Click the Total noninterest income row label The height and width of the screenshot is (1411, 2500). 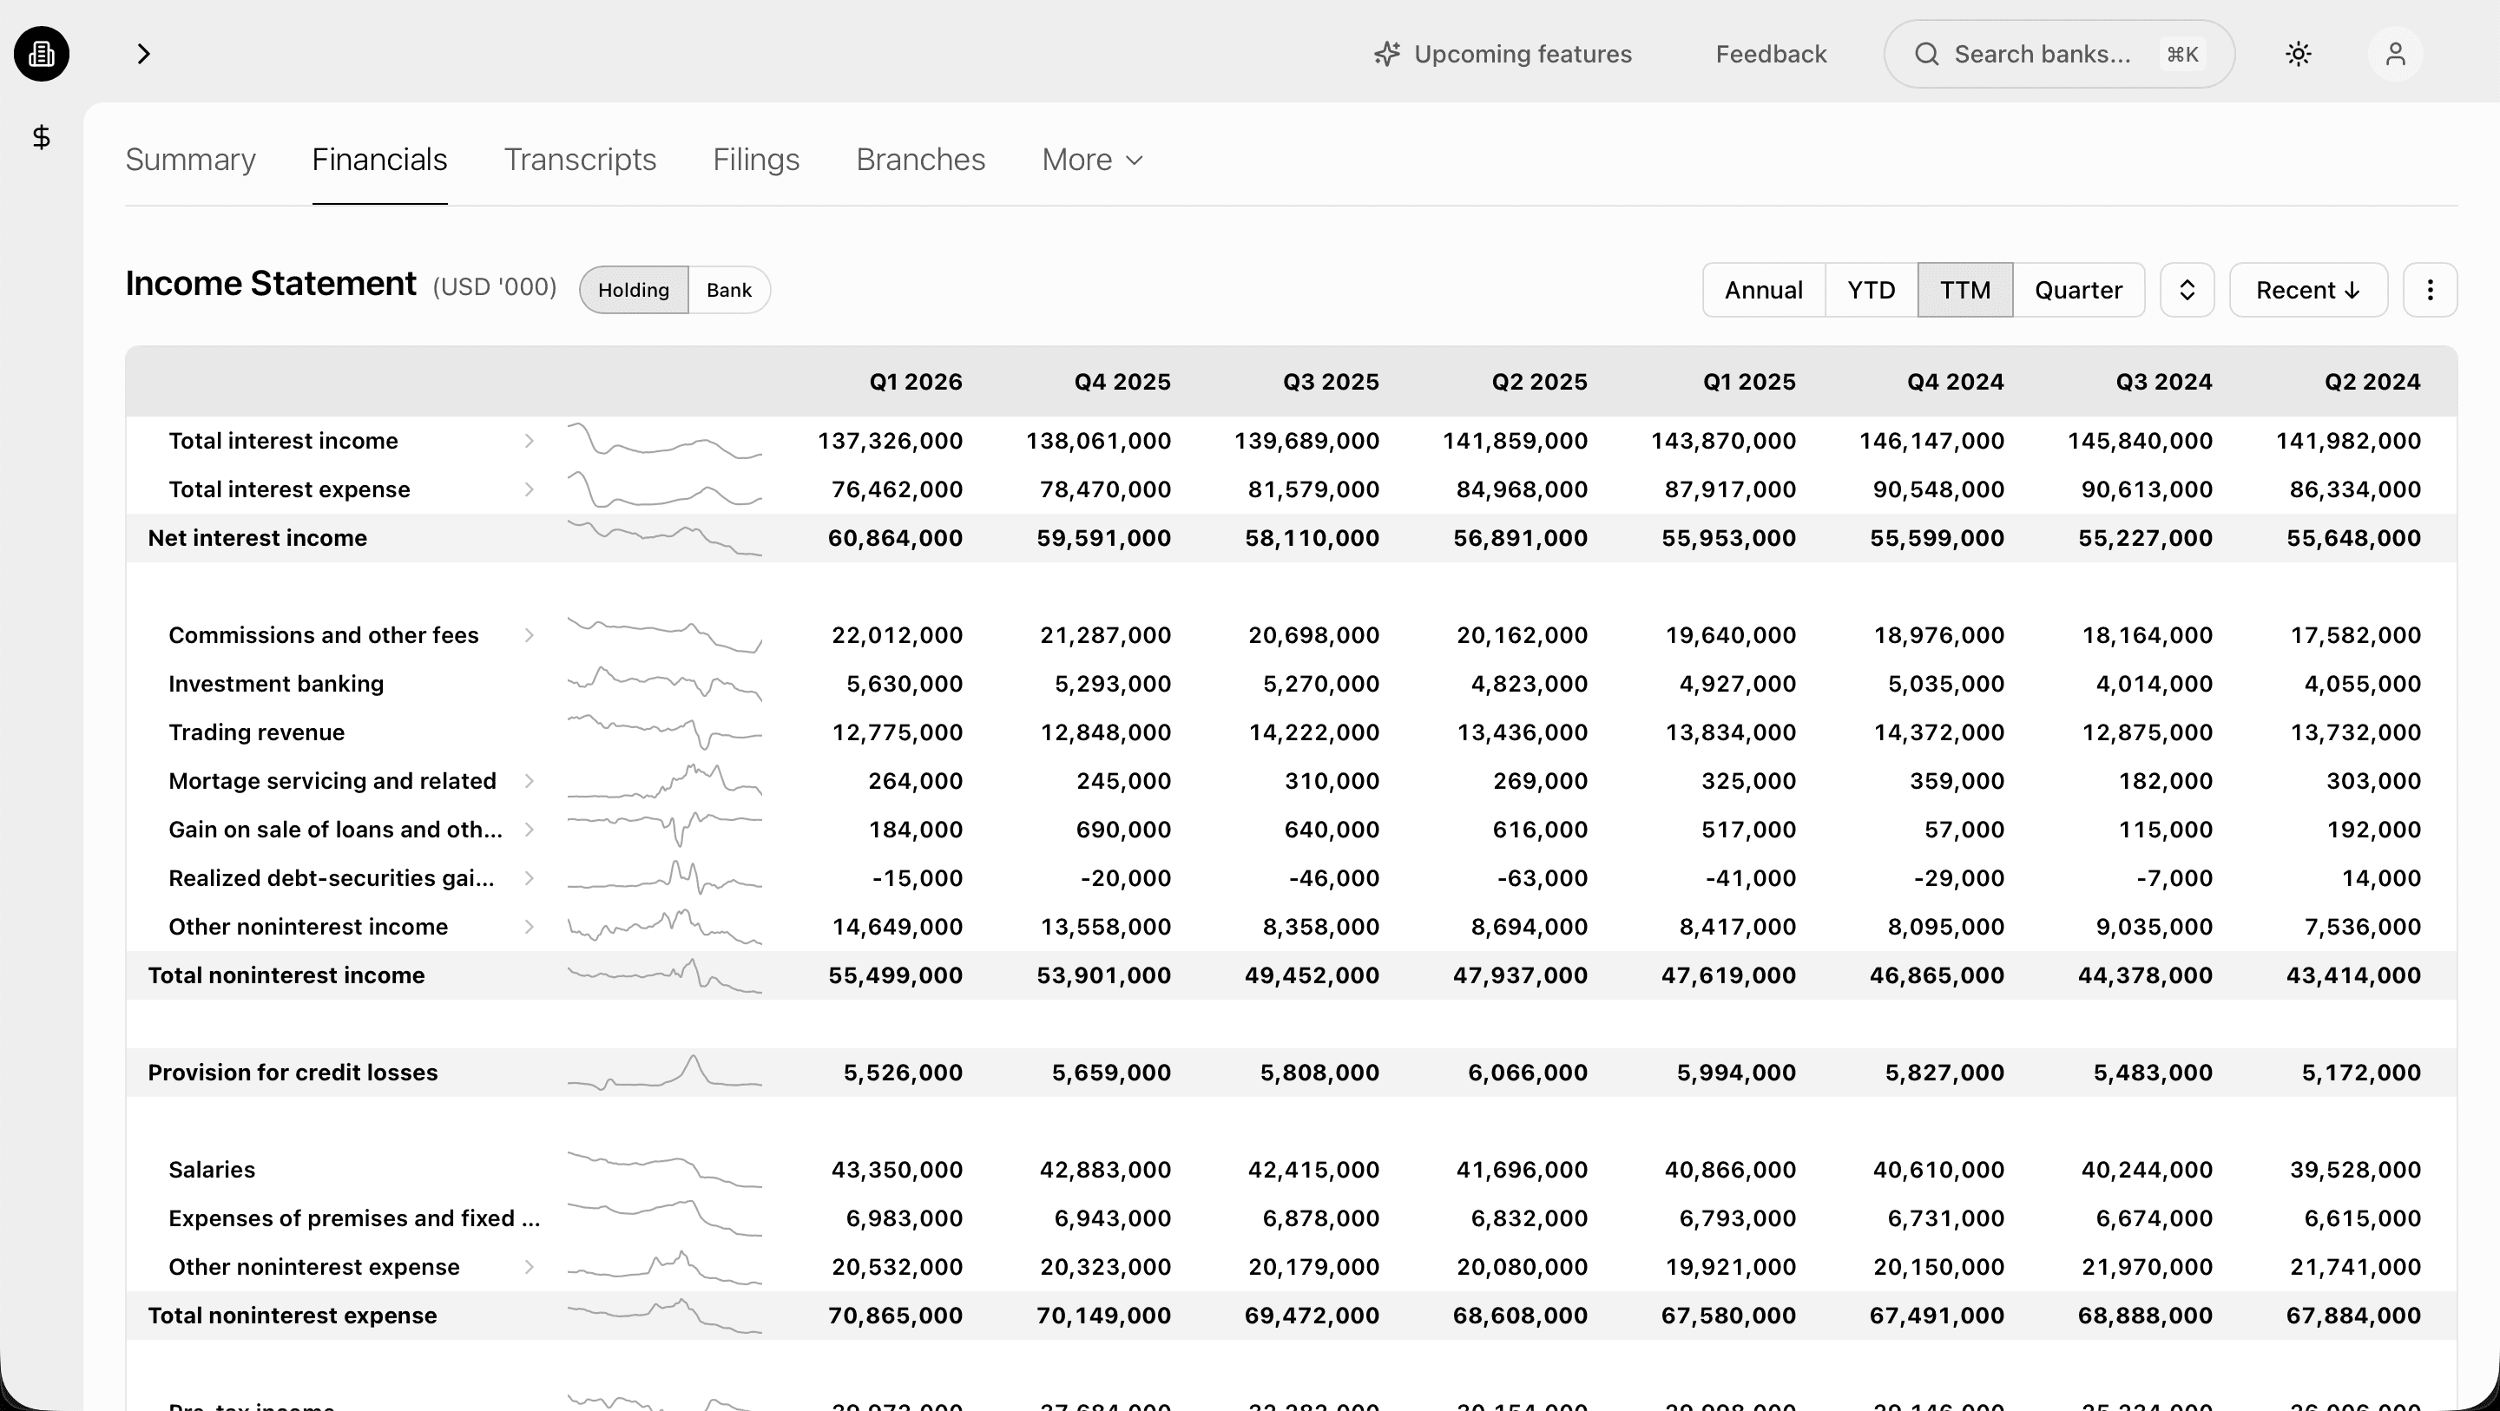pos(286,975)
